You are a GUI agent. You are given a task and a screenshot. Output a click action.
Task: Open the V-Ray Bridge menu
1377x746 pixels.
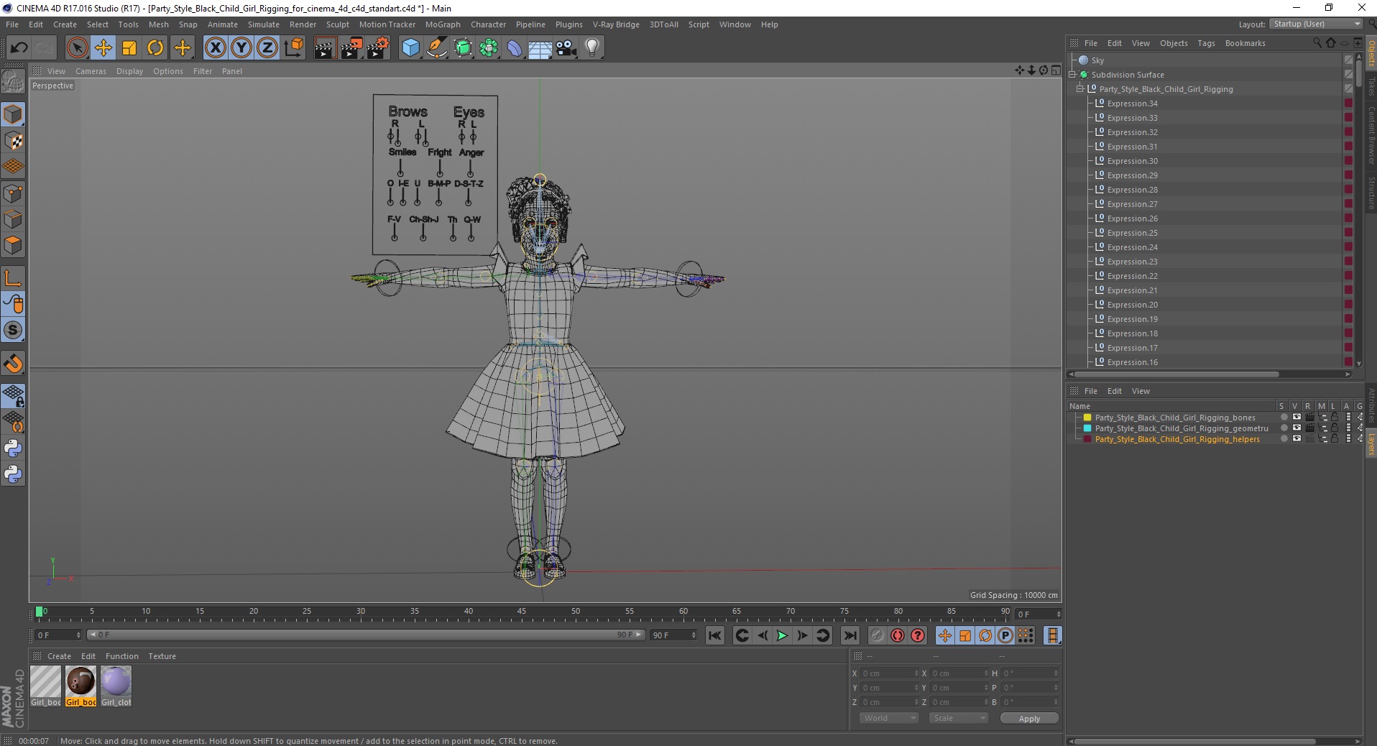pos(616,24)
